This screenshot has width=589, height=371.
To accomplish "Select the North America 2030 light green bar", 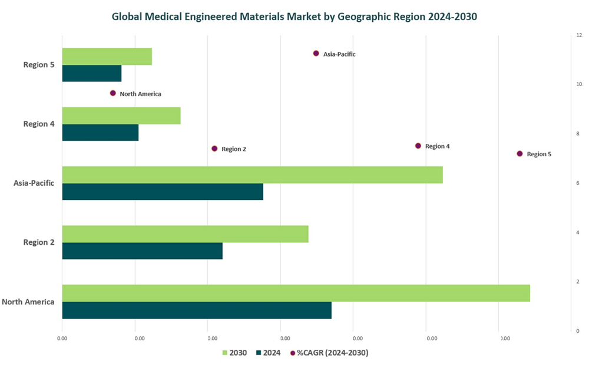I will coord(296,293).
